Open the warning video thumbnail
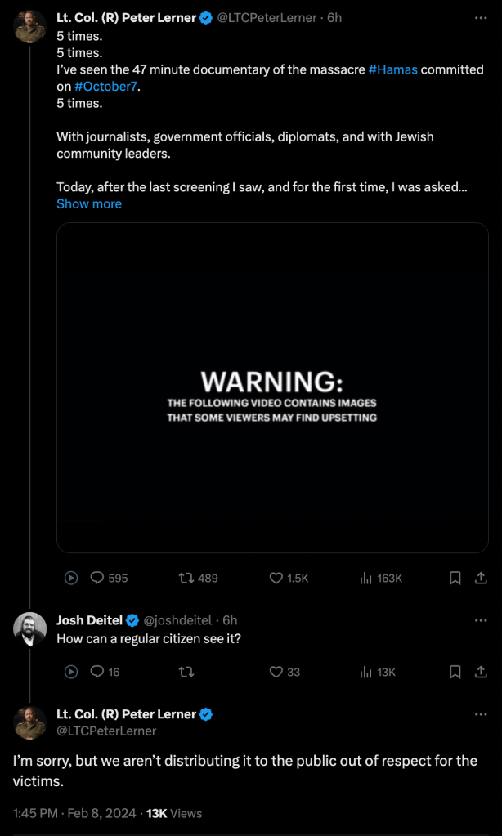Viewport: 502px width, 836px height. pyautogui.click(x=272, y=388)
